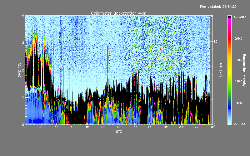Click the '<= 0.0' colorbar minimum label
This screenshot has height=156, width=250.
(x=240, y=124)
